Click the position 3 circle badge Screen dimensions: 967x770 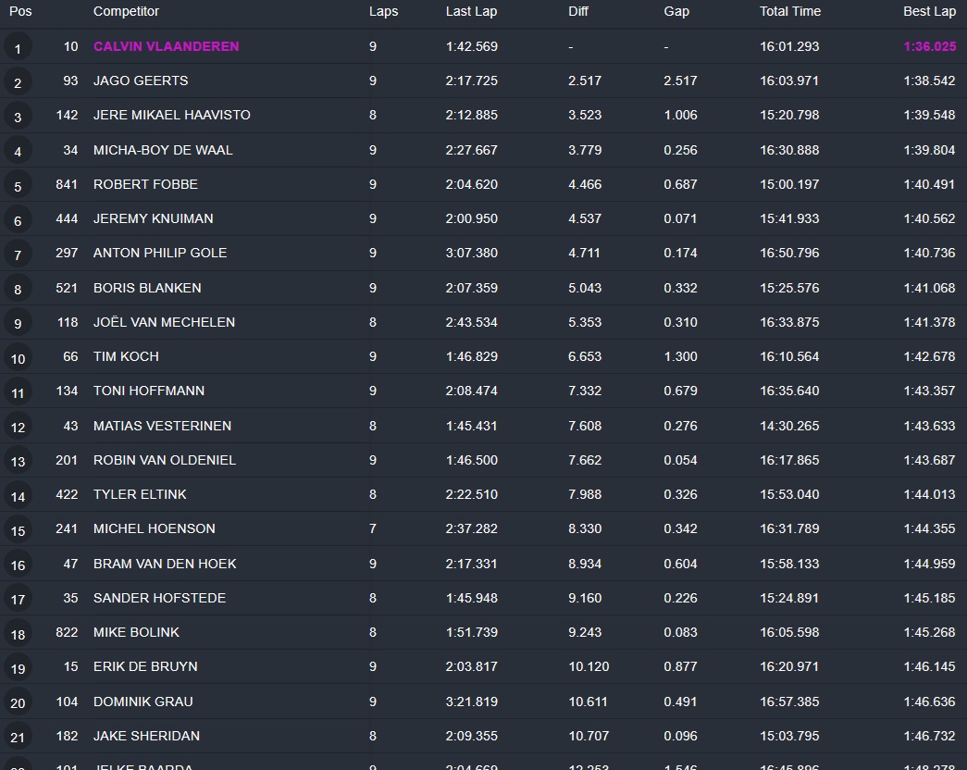(18, 117)
